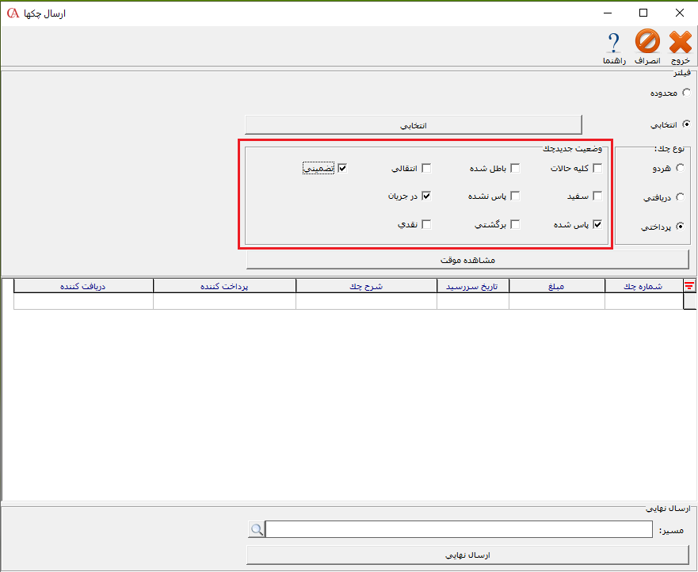Image resolution: width=698 pixels, height=572 pixels.
Task: Check the باطل شده checkbox
Action: coord(516,168)
